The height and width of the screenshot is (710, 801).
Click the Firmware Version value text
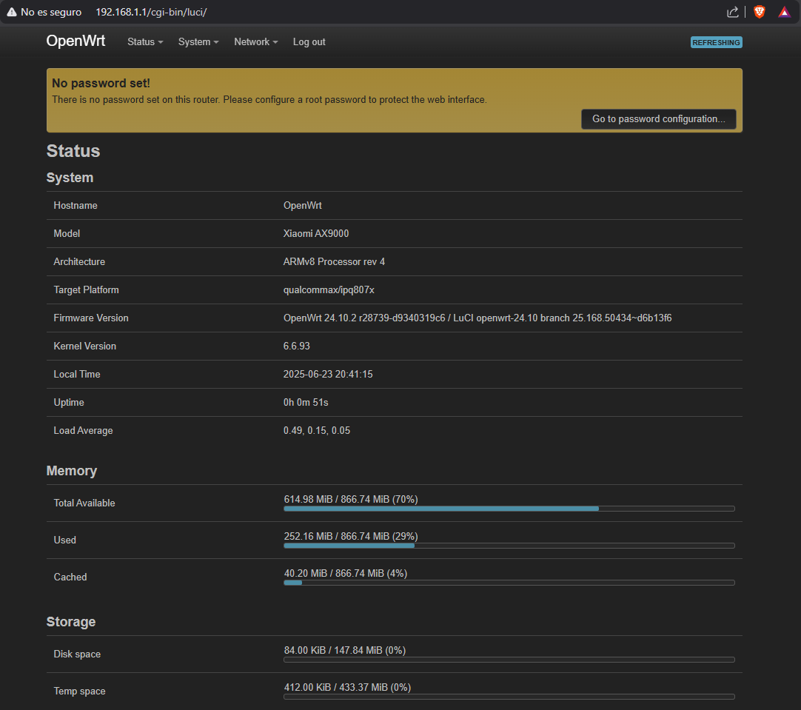477,318
